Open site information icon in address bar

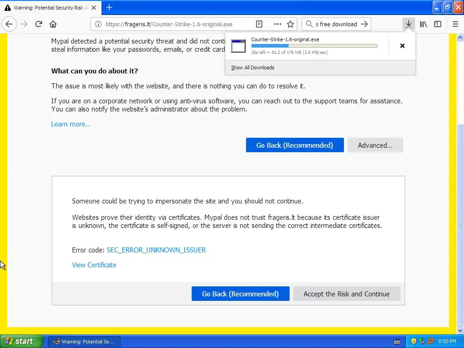point(98,24)
